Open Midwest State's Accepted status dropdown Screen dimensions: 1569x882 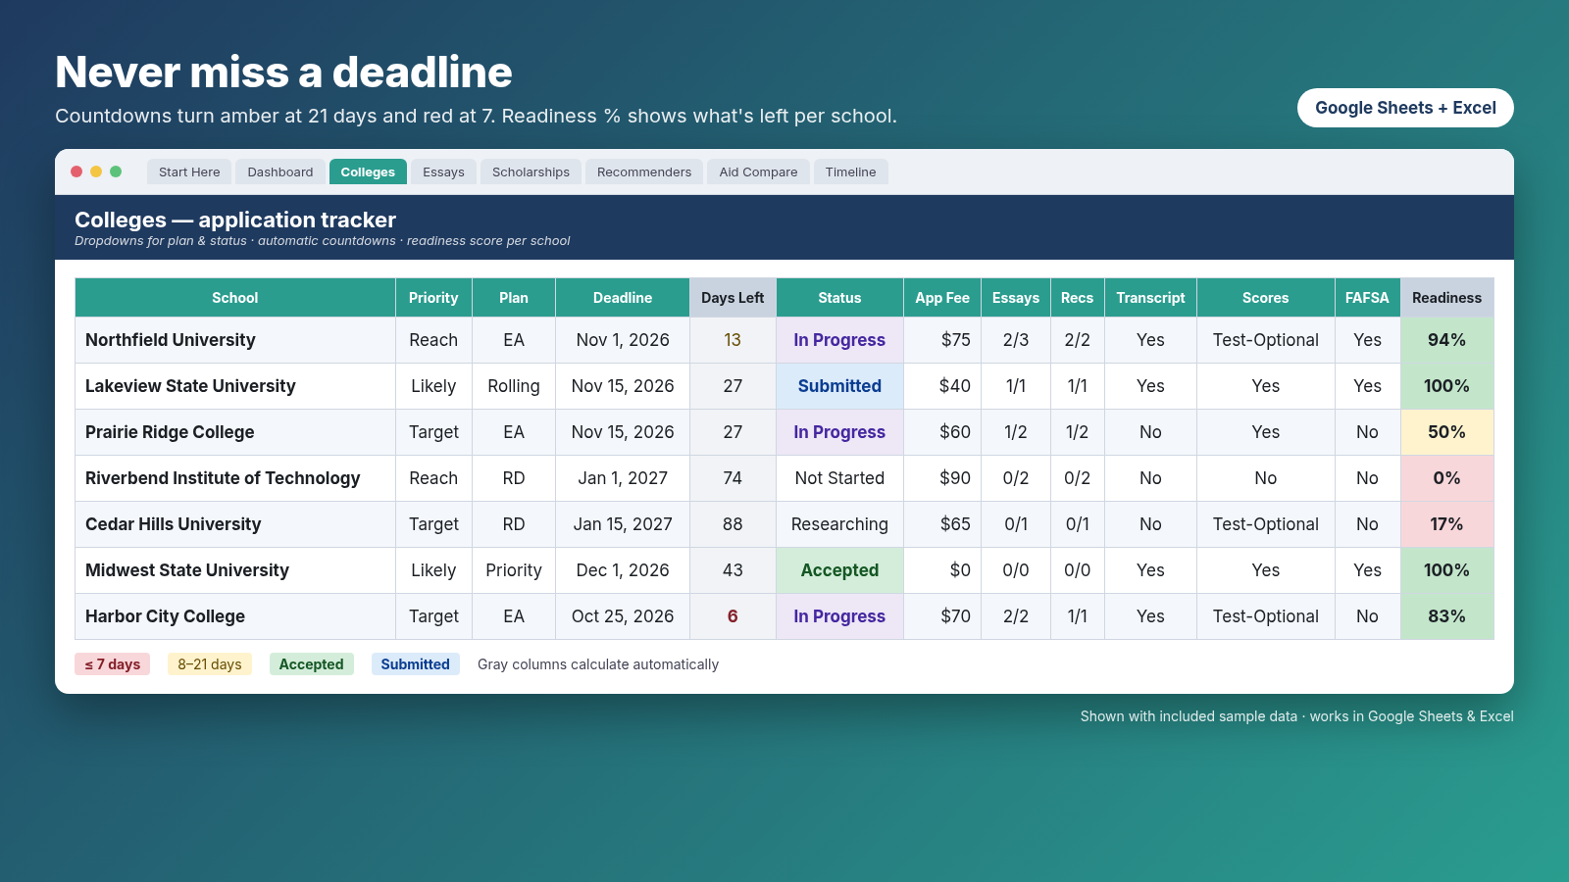[x=839, y=570]
